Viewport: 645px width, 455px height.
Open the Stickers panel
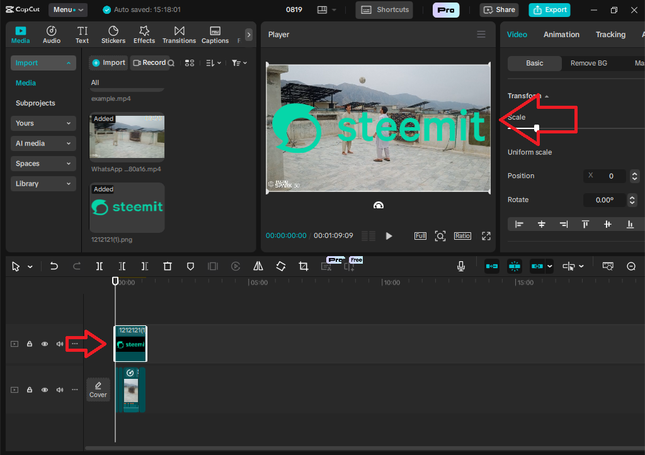pos(113,35)
